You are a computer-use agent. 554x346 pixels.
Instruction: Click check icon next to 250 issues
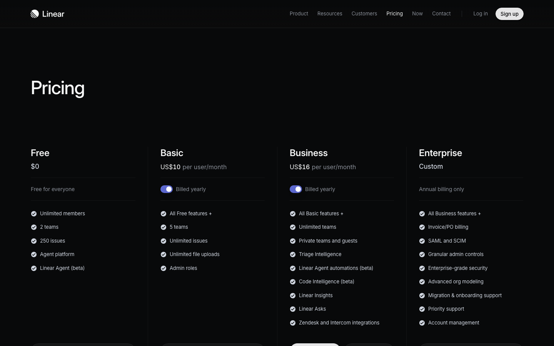[x=34, y=241]
